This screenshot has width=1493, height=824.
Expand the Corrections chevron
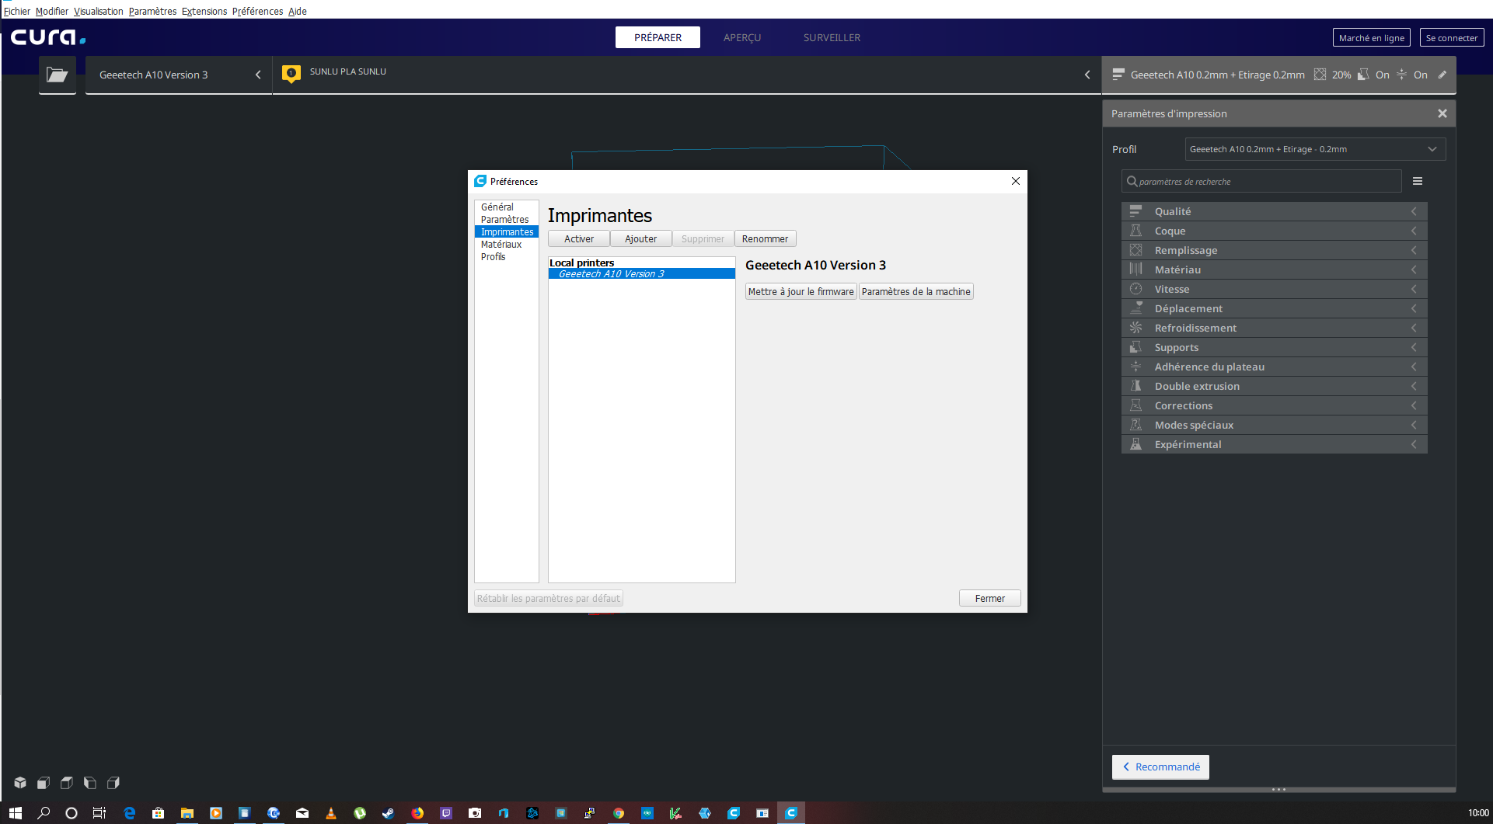(x=1415, y=405)
